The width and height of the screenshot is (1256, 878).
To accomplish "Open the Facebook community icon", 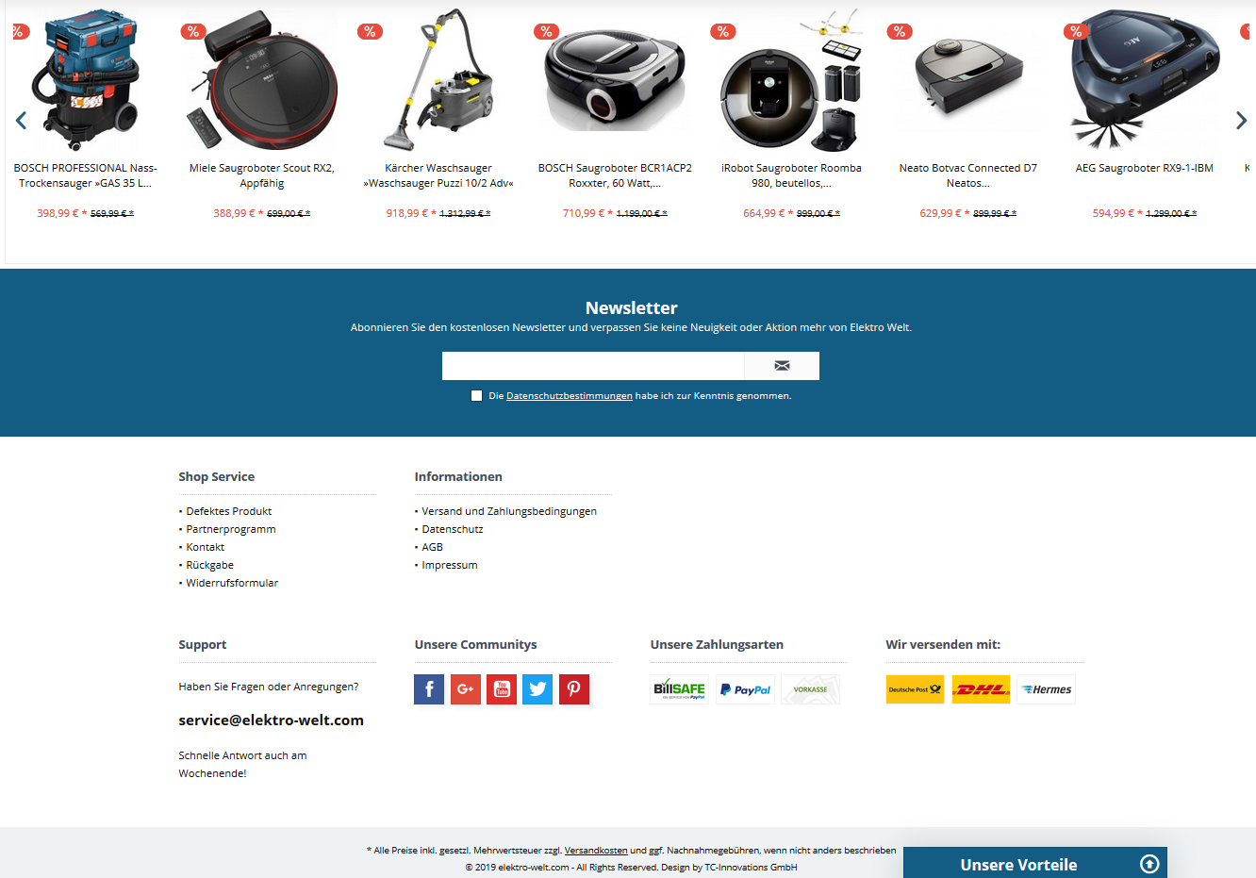I will (x=429, y=689).
